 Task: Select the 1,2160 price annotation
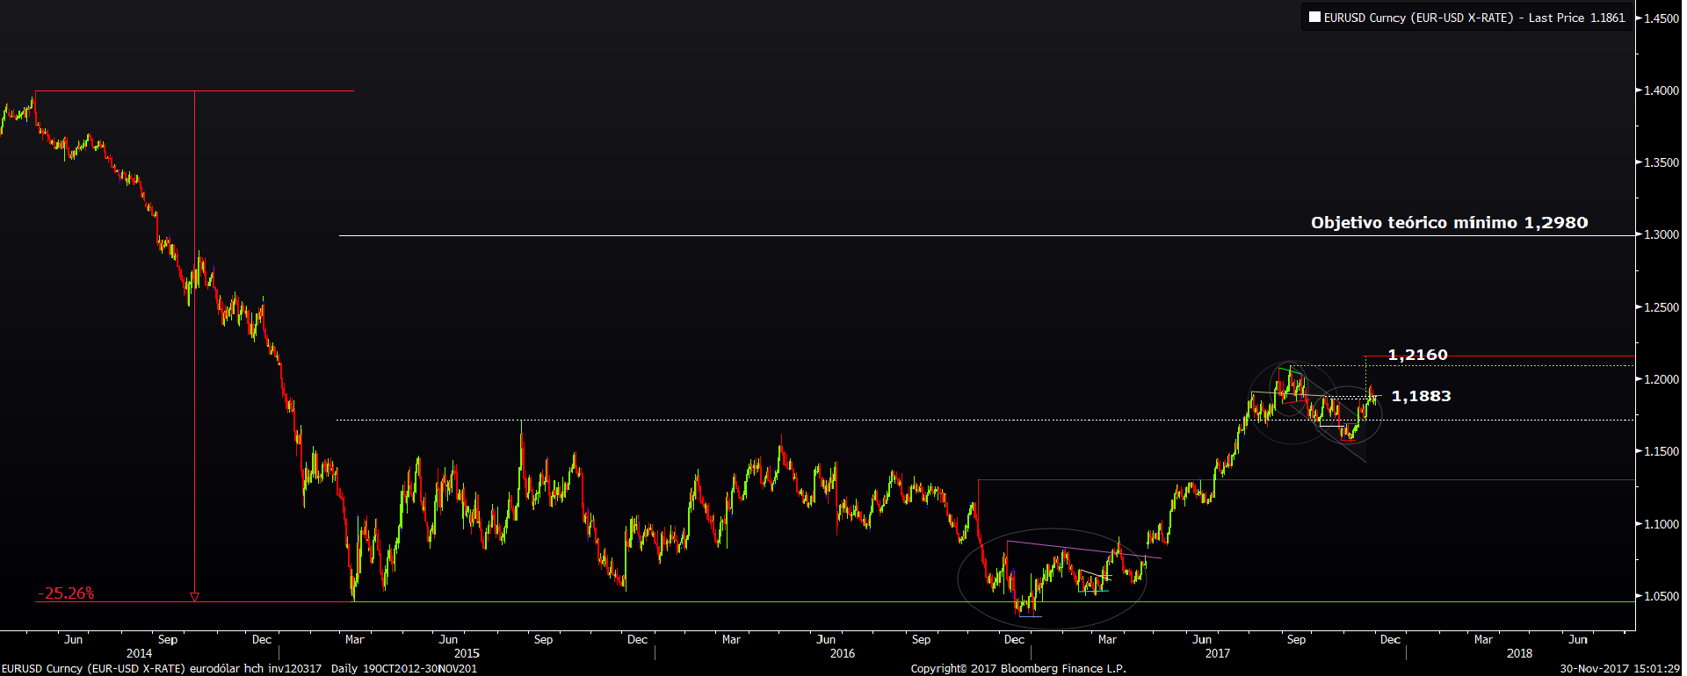(x=1417, y=355)
